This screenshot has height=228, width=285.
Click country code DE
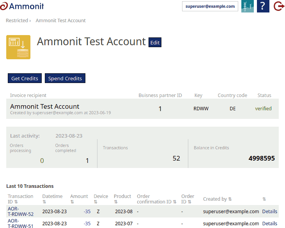point(232,109)
